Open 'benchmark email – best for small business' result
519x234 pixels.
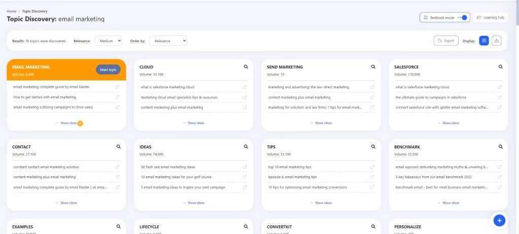tap(441, 187)
